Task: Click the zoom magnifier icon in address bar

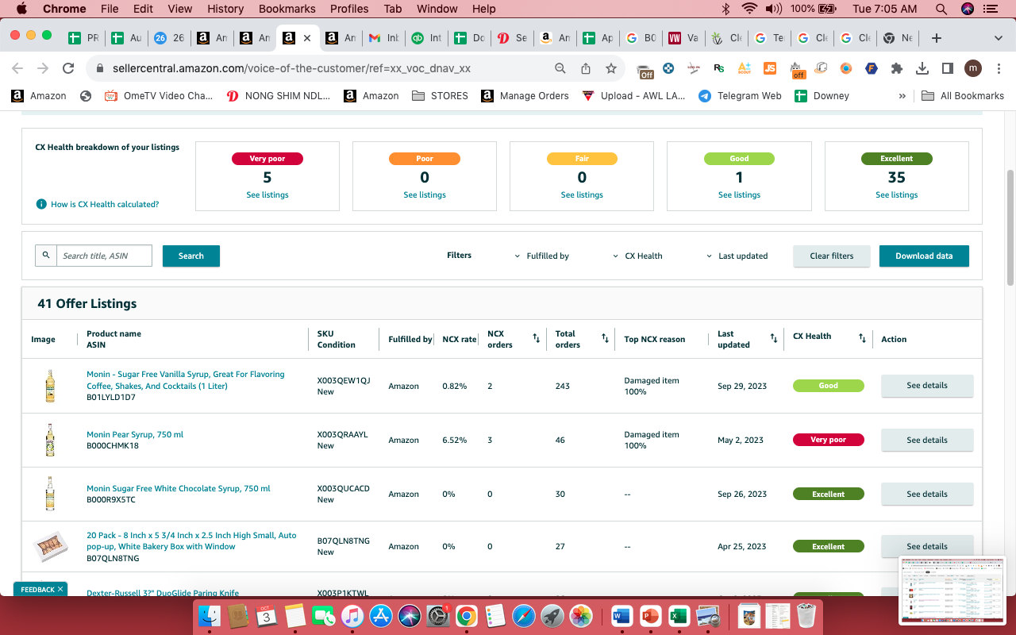Action: tap(560, 68)
